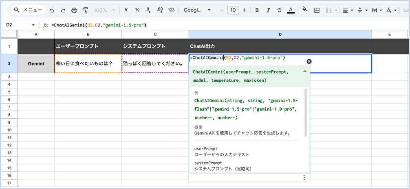Screen dimensions: 410x189
Task: Click the help popup scrollbar
Action: tap(306, 112)
